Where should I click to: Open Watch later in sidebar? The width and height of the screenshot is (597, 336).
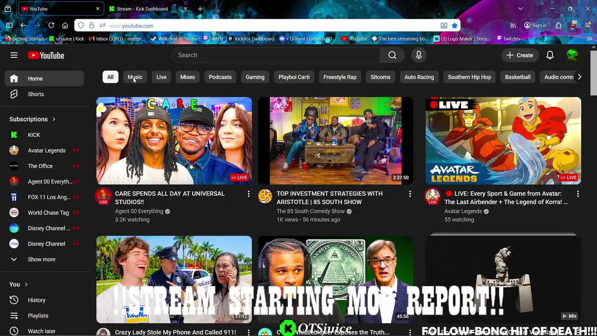(x=44, y=331)
